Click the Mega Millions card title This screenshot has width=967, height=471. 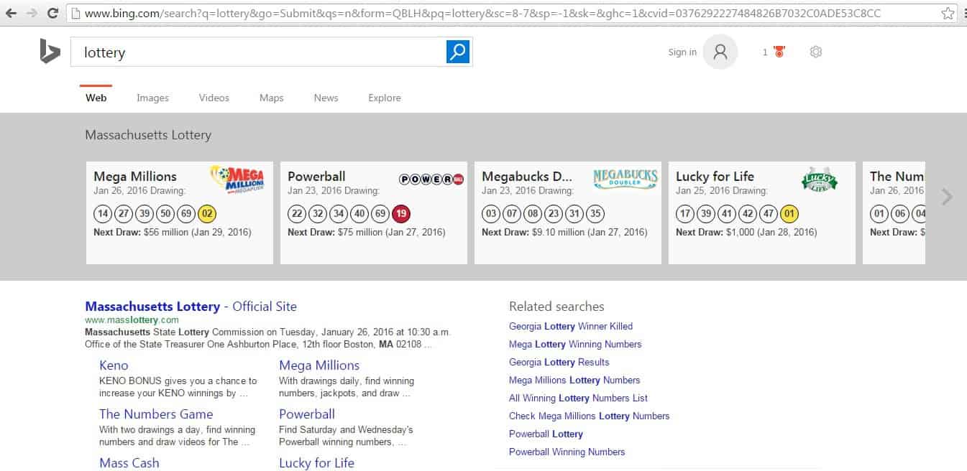pyautogui.click(x=135, y=176)
